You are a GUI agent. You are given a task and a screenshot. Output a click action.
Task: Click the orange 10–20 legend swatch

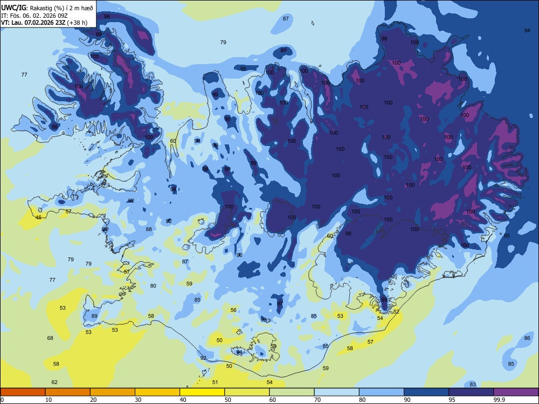click(68, 392)
